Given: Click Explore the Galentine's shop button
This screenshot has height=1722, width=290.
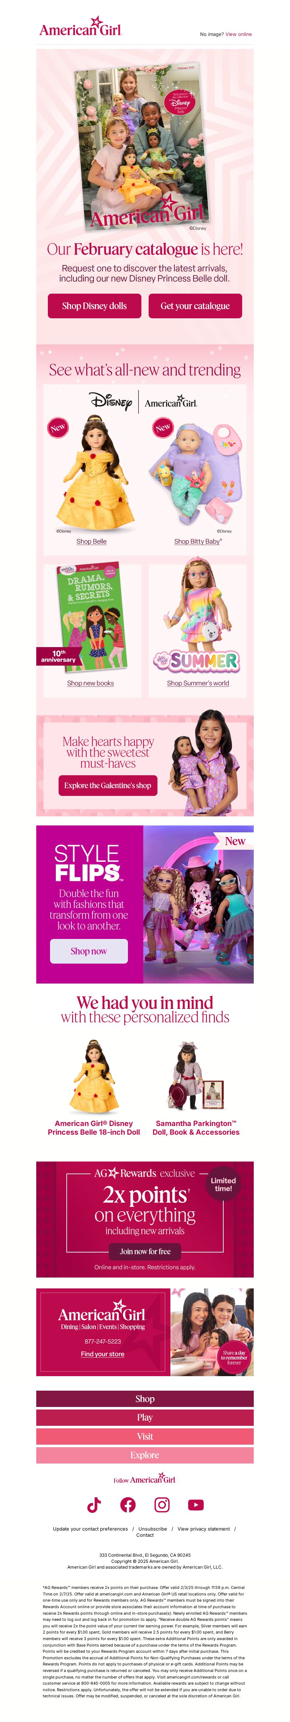Looking at the screenshot, I should point(108,786).
